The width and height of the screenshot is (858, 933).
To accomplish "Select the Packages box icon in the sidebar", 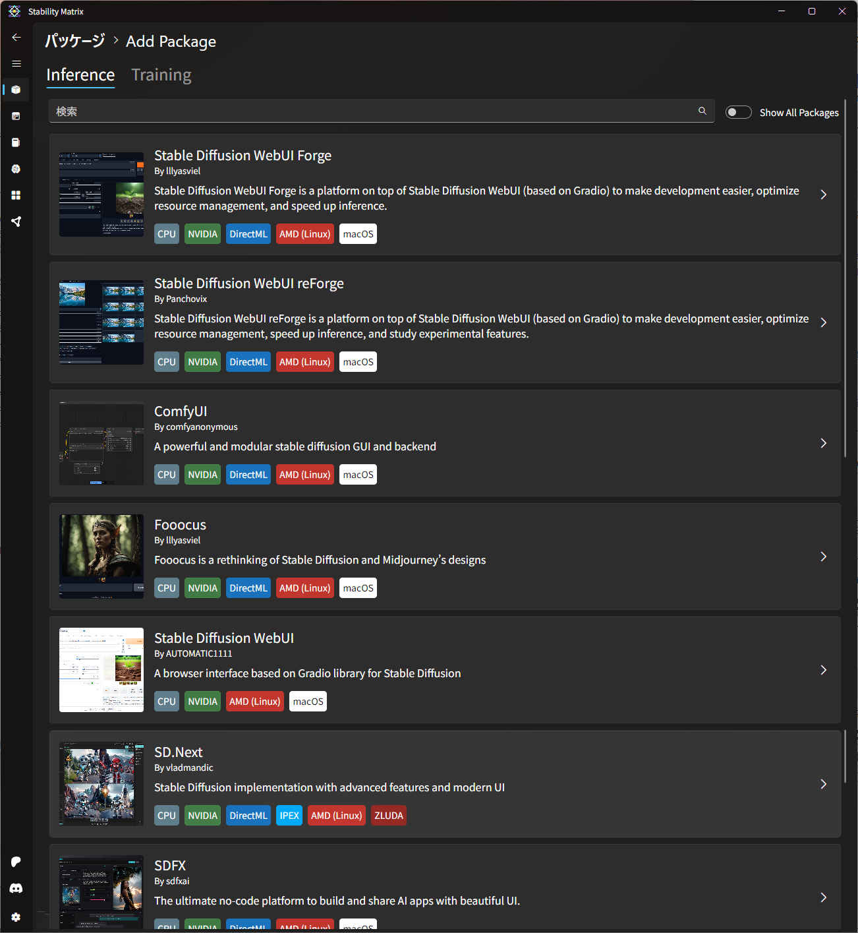I will tap(16, 90).
